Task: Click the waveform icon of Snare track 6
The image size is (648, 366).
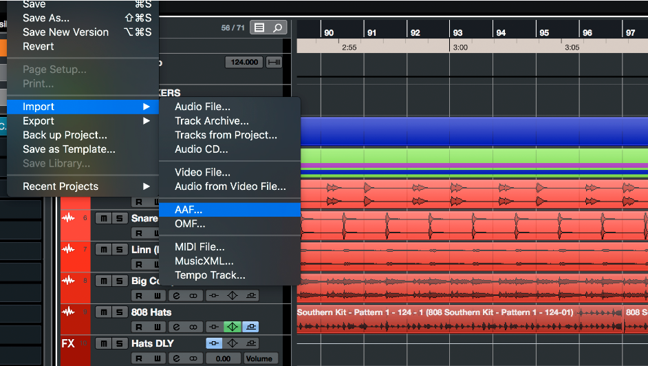Action: click(68, 217)
